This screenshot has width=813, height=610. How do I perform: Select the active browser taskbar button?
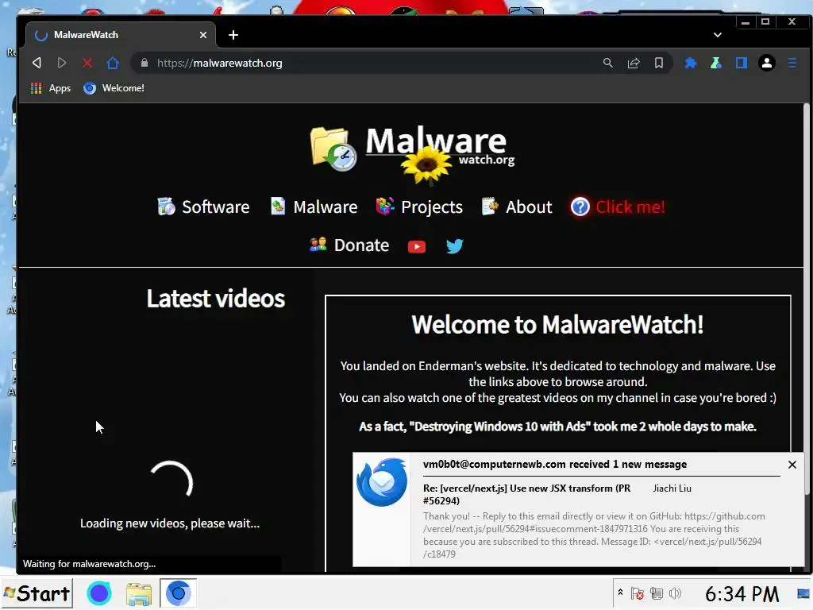(178, 593)
